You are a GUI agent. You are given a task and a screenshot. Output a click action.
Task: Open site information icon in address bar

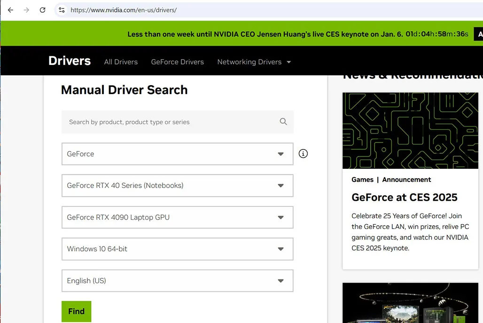tap(62, 10)
